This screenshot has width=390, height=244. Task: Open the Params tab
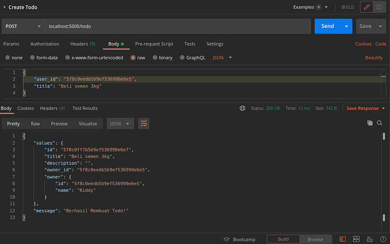[x=11, y=44]
